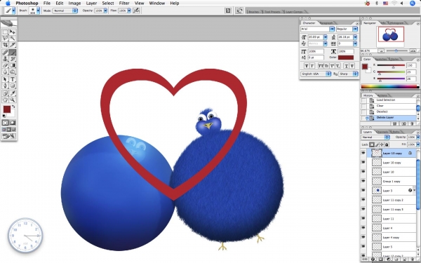Open the English: USA language dropdown
Screen dimensions: 421x263
[316, 74]
